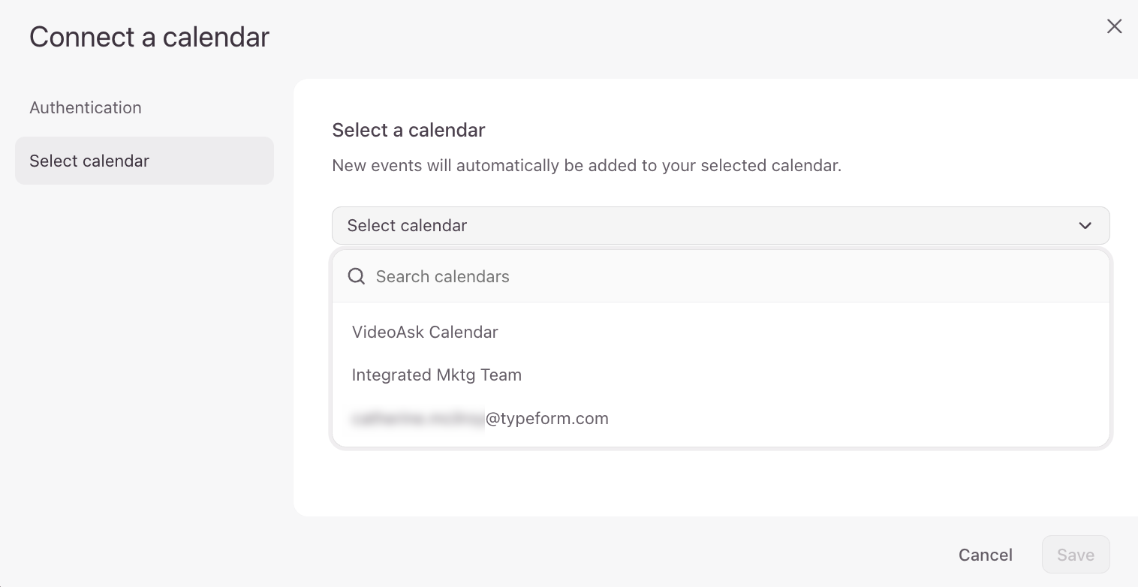Click blurred username in the email option
The width and height of the screenshot is (1138, 587).
418,419
